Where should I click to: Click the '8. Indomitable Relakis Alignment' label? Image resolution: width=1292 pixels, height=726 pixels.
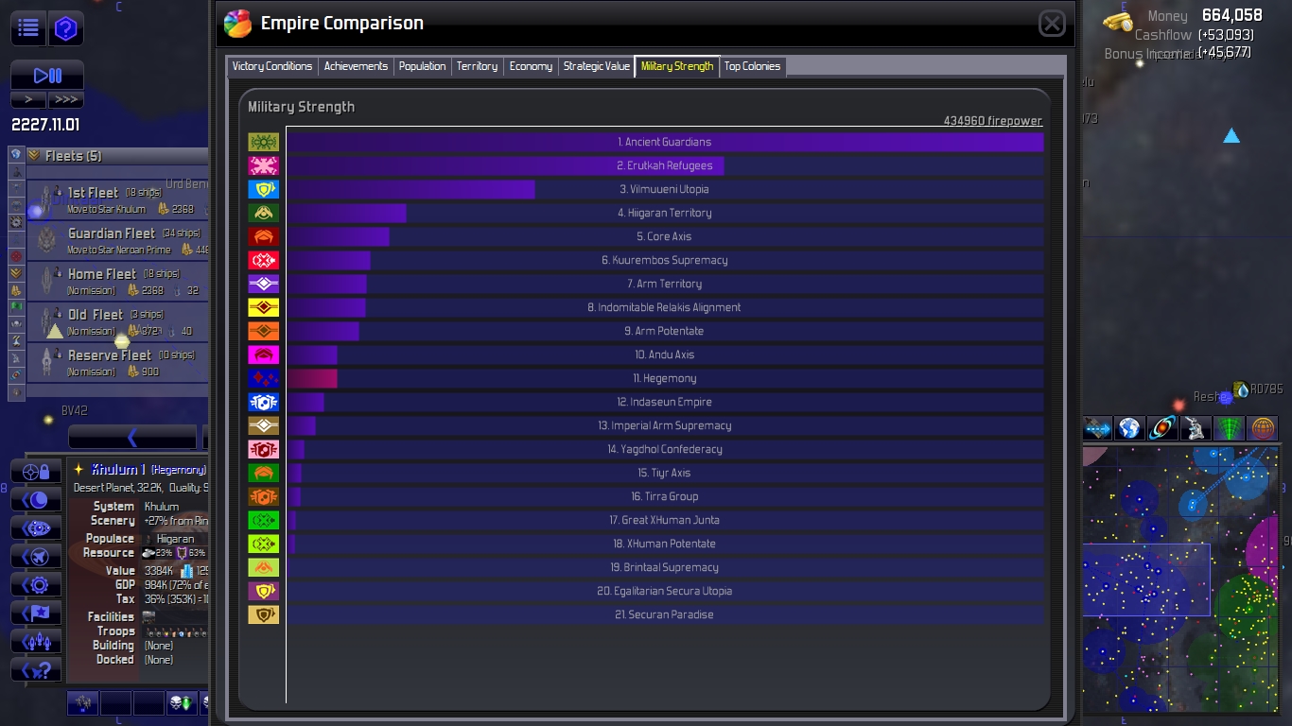coord(664,307)
